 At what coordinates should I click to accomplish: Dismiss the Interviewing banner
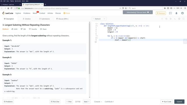(x=151, y=12)
